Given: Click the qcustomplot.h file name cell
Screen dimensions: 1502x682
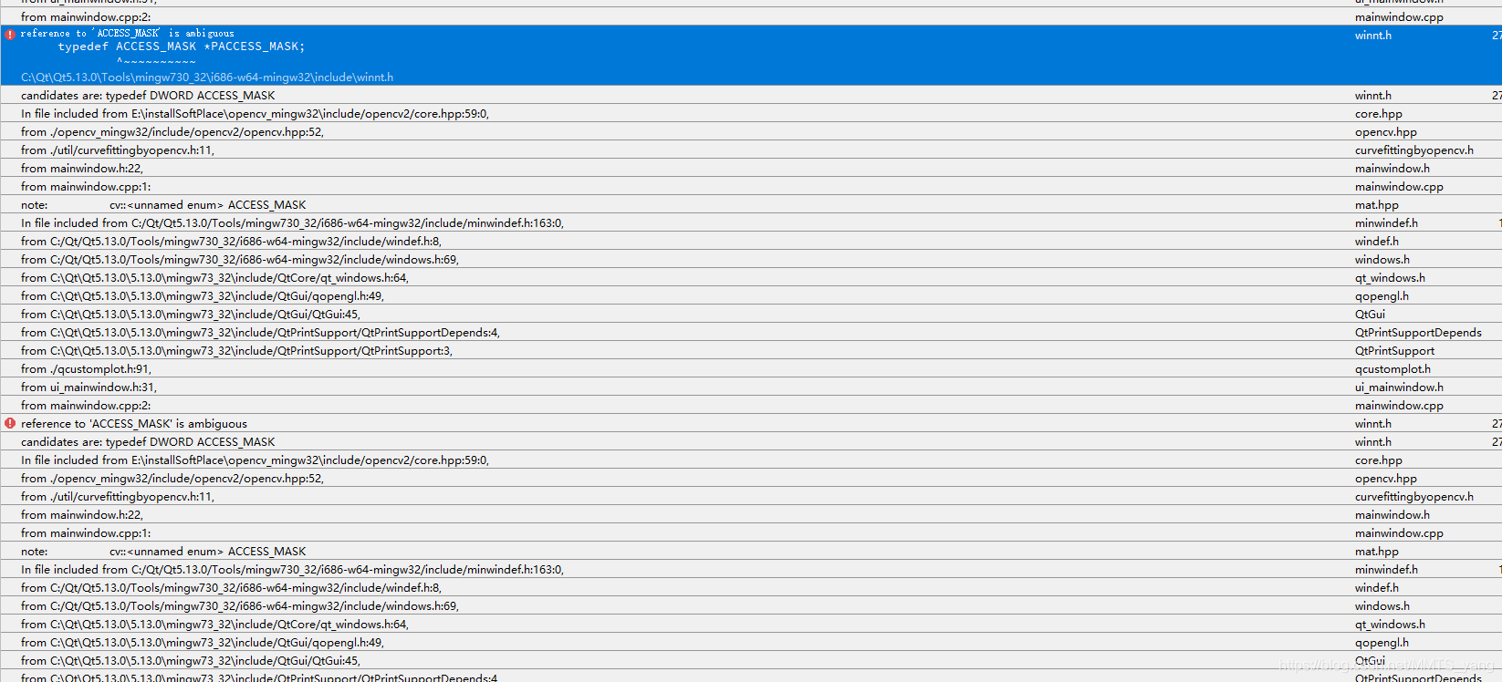Looking at the screenshot, I should pos(1392,369).
